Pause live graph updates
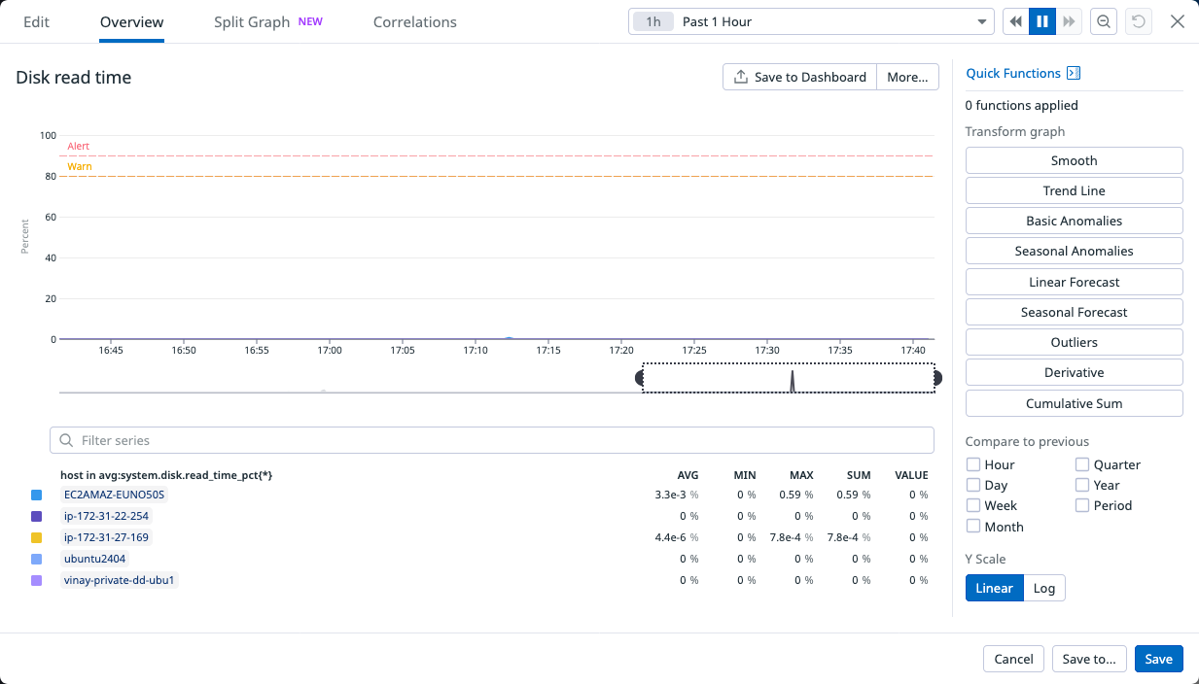 click(x=1042, y=21)
